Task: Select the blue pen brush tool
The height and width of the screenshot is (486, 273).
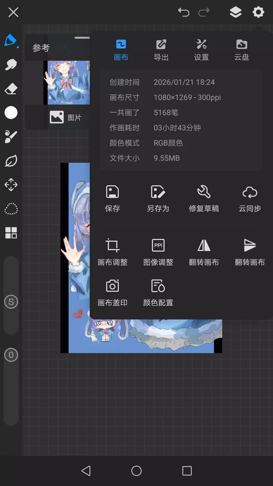Action: [11, 40]
